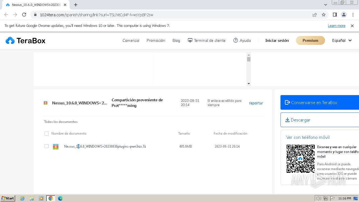Go back with the browser back arrow
The image size is (359, 202).
pos(6,15)
